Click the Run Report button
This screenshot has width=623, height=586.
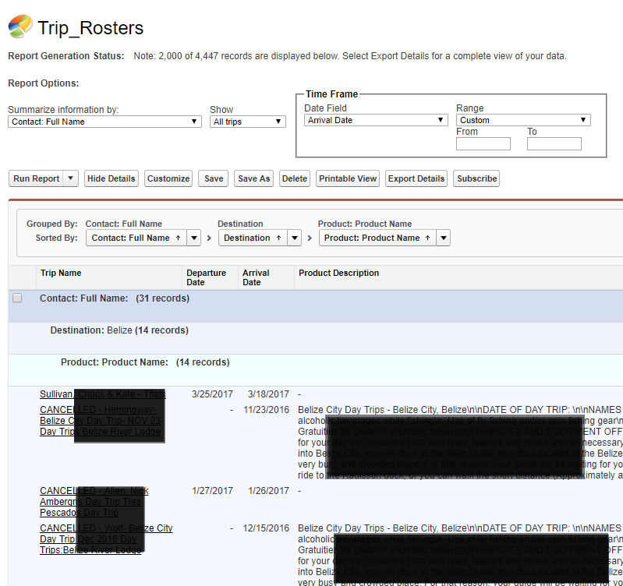click(36, 178)
